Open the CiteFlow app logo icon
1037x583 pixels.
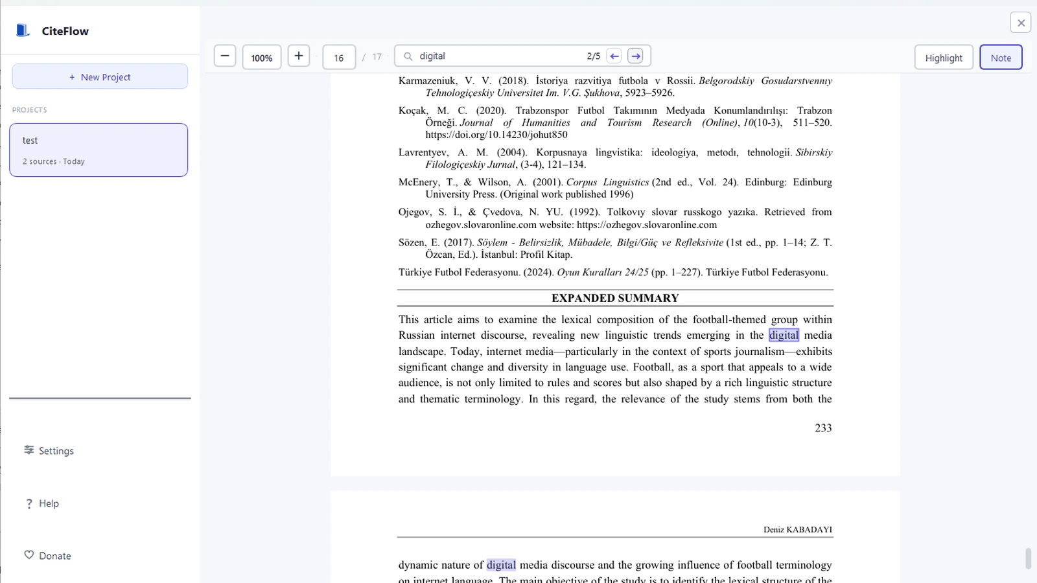23,30
